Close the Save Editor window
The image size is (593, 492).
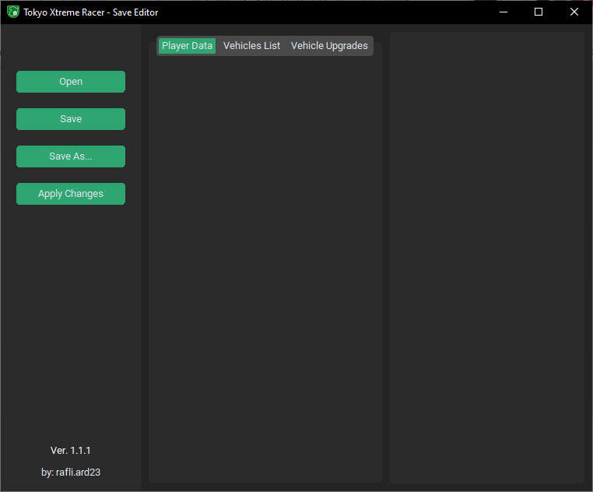[x=574, y=12]
